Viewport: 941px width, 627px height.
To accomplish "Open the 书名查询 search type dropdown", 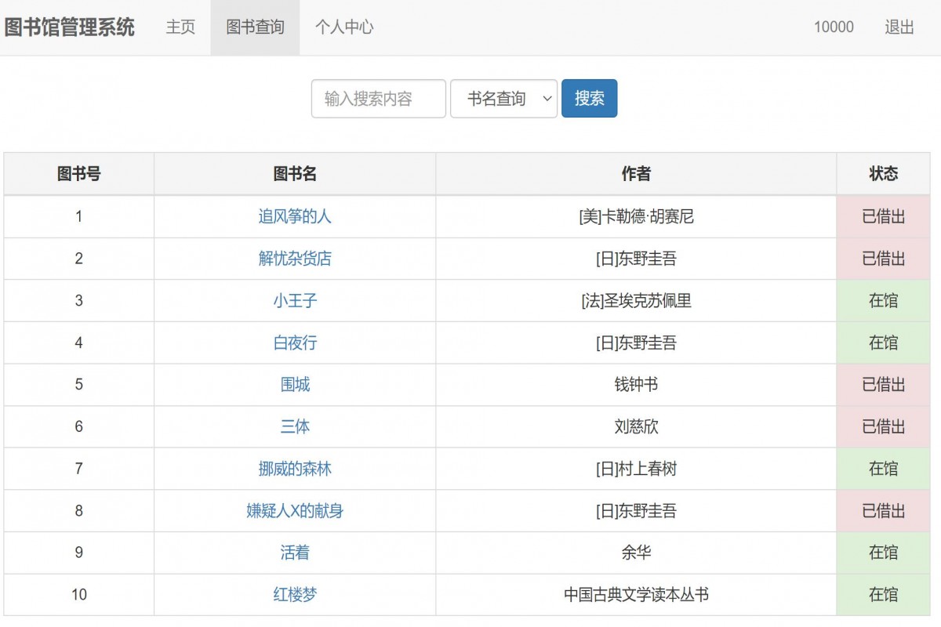I will coord(503,98).
